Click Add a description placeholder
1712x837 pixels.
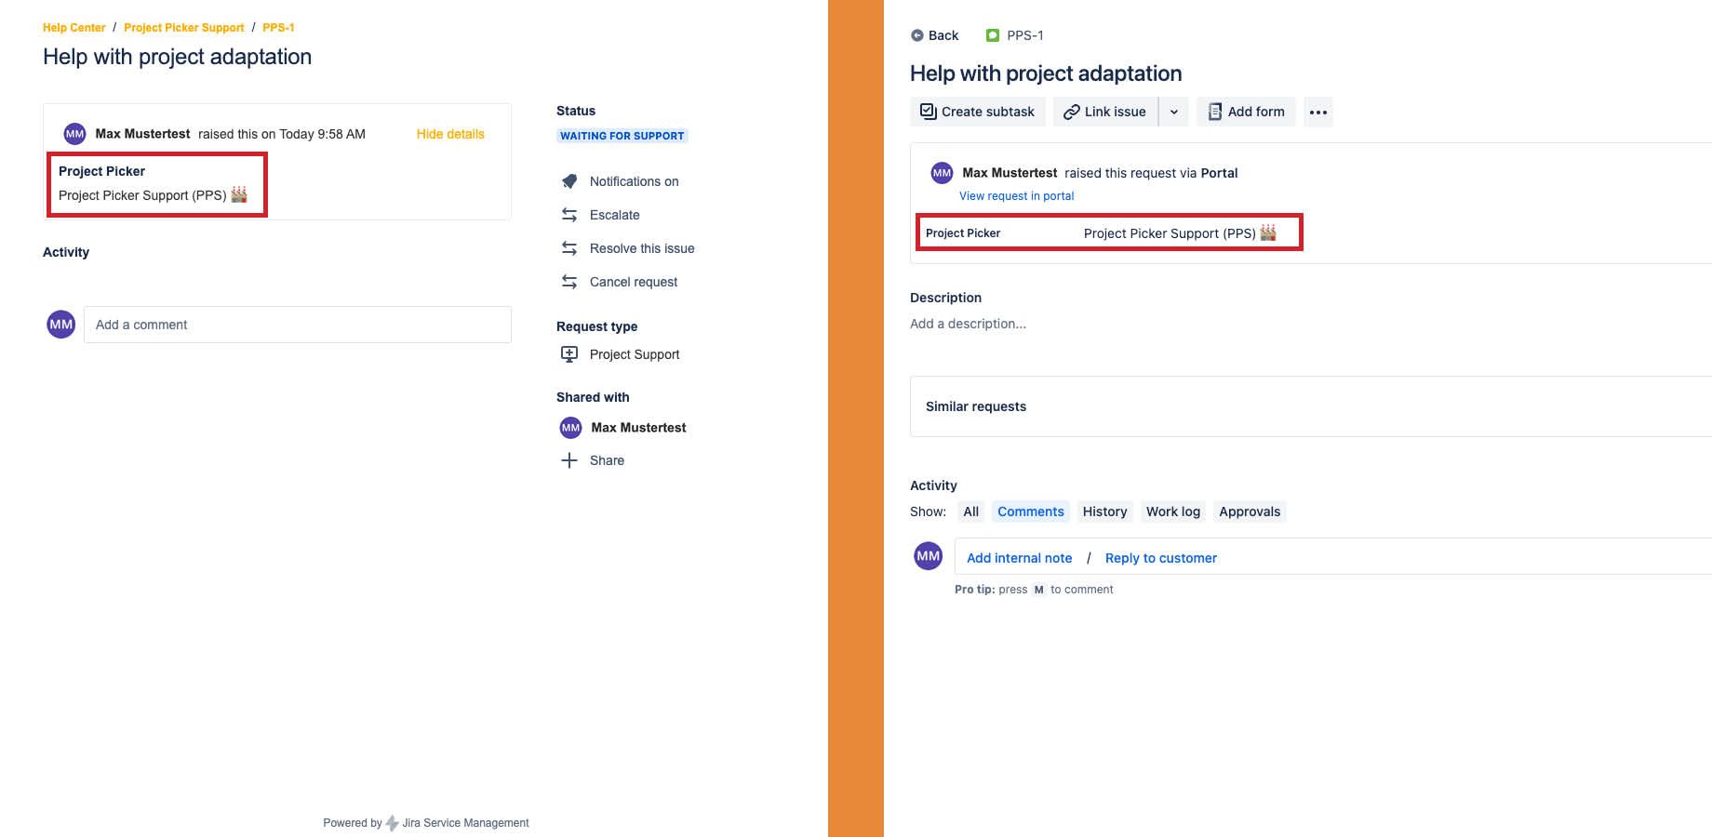coord(969,324)
